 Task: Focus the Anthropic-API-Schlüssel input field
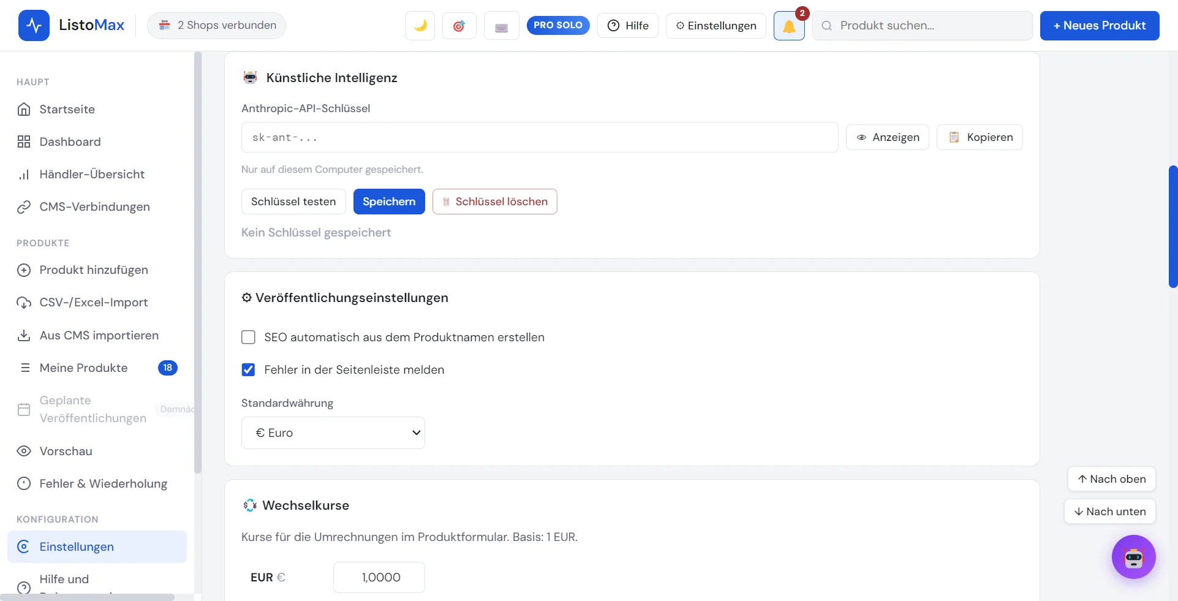point(540,137)
